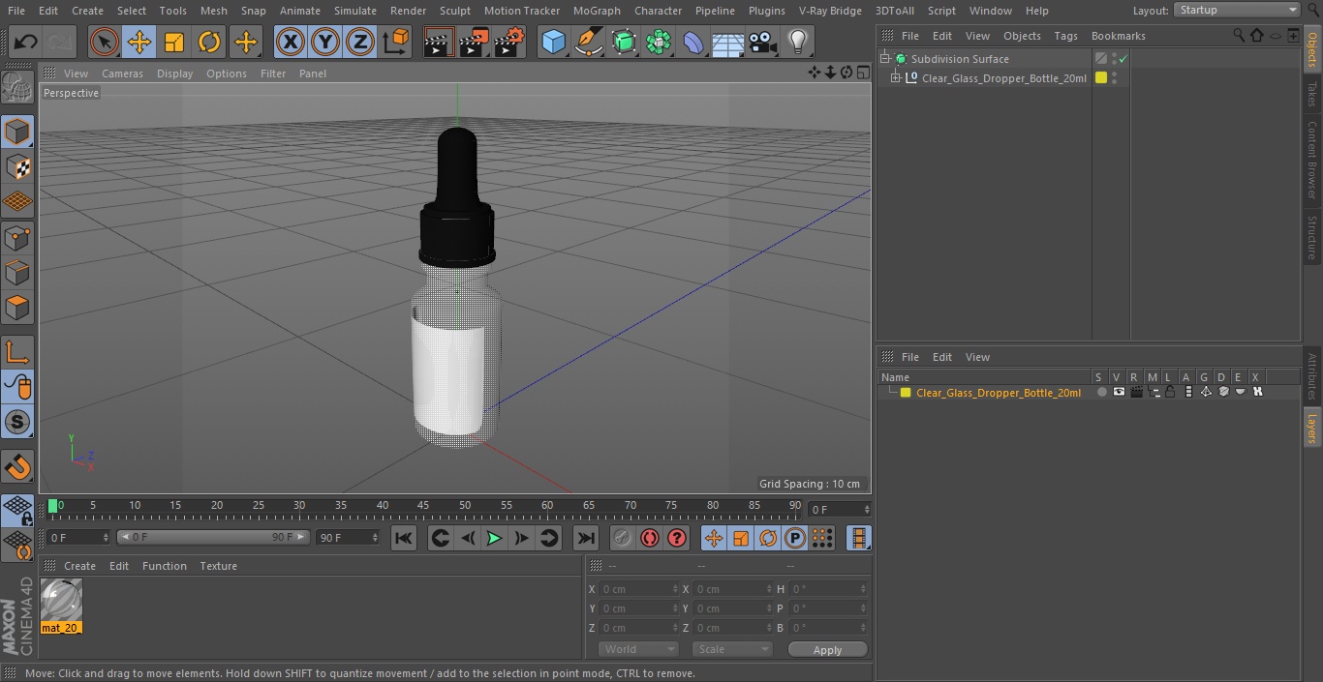Toggle Z axis lock
This screenshot has width=1323, height=682.
[x=360, y=42]
